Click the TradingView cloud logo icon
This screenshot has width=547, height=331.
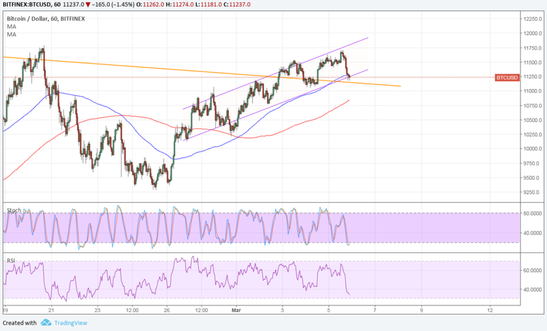[x=45, y=322]
